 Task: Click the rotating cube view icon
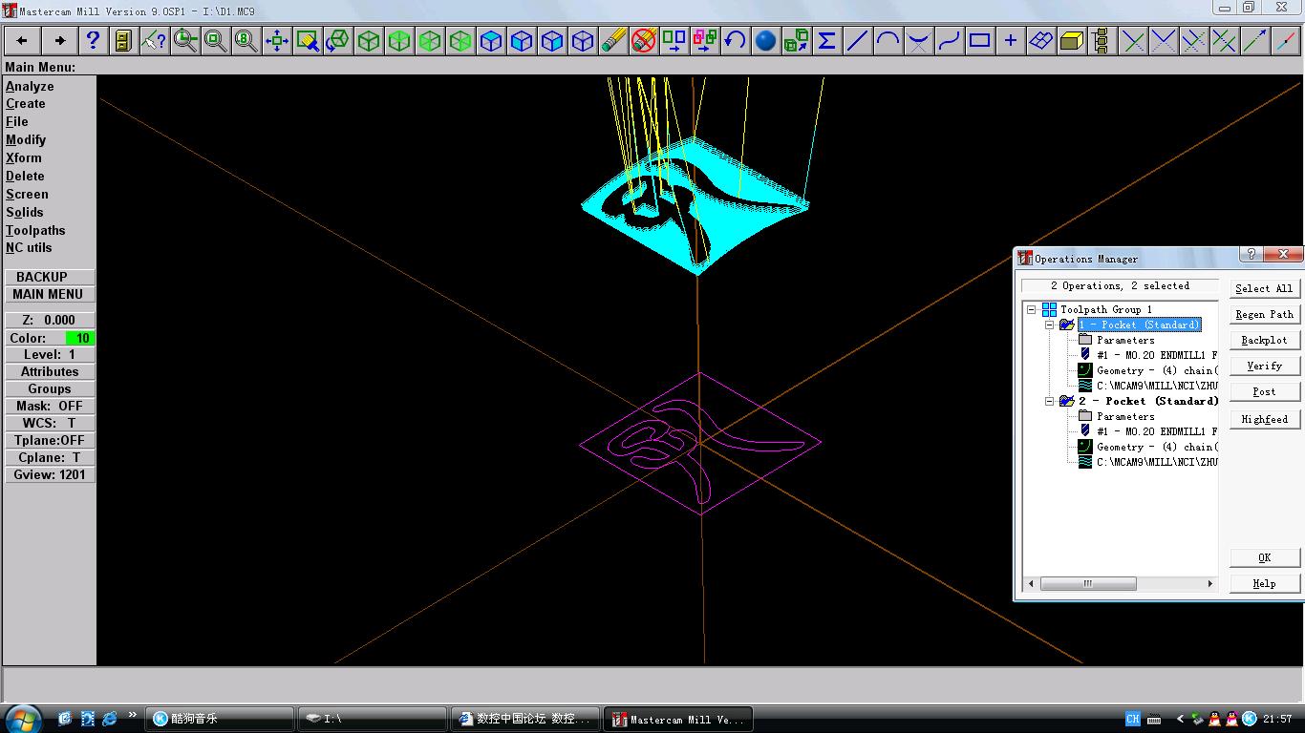coord(338,40)
